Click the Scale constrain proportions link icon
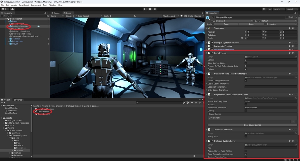Screen dimensions: 300x161 point(242,38)
